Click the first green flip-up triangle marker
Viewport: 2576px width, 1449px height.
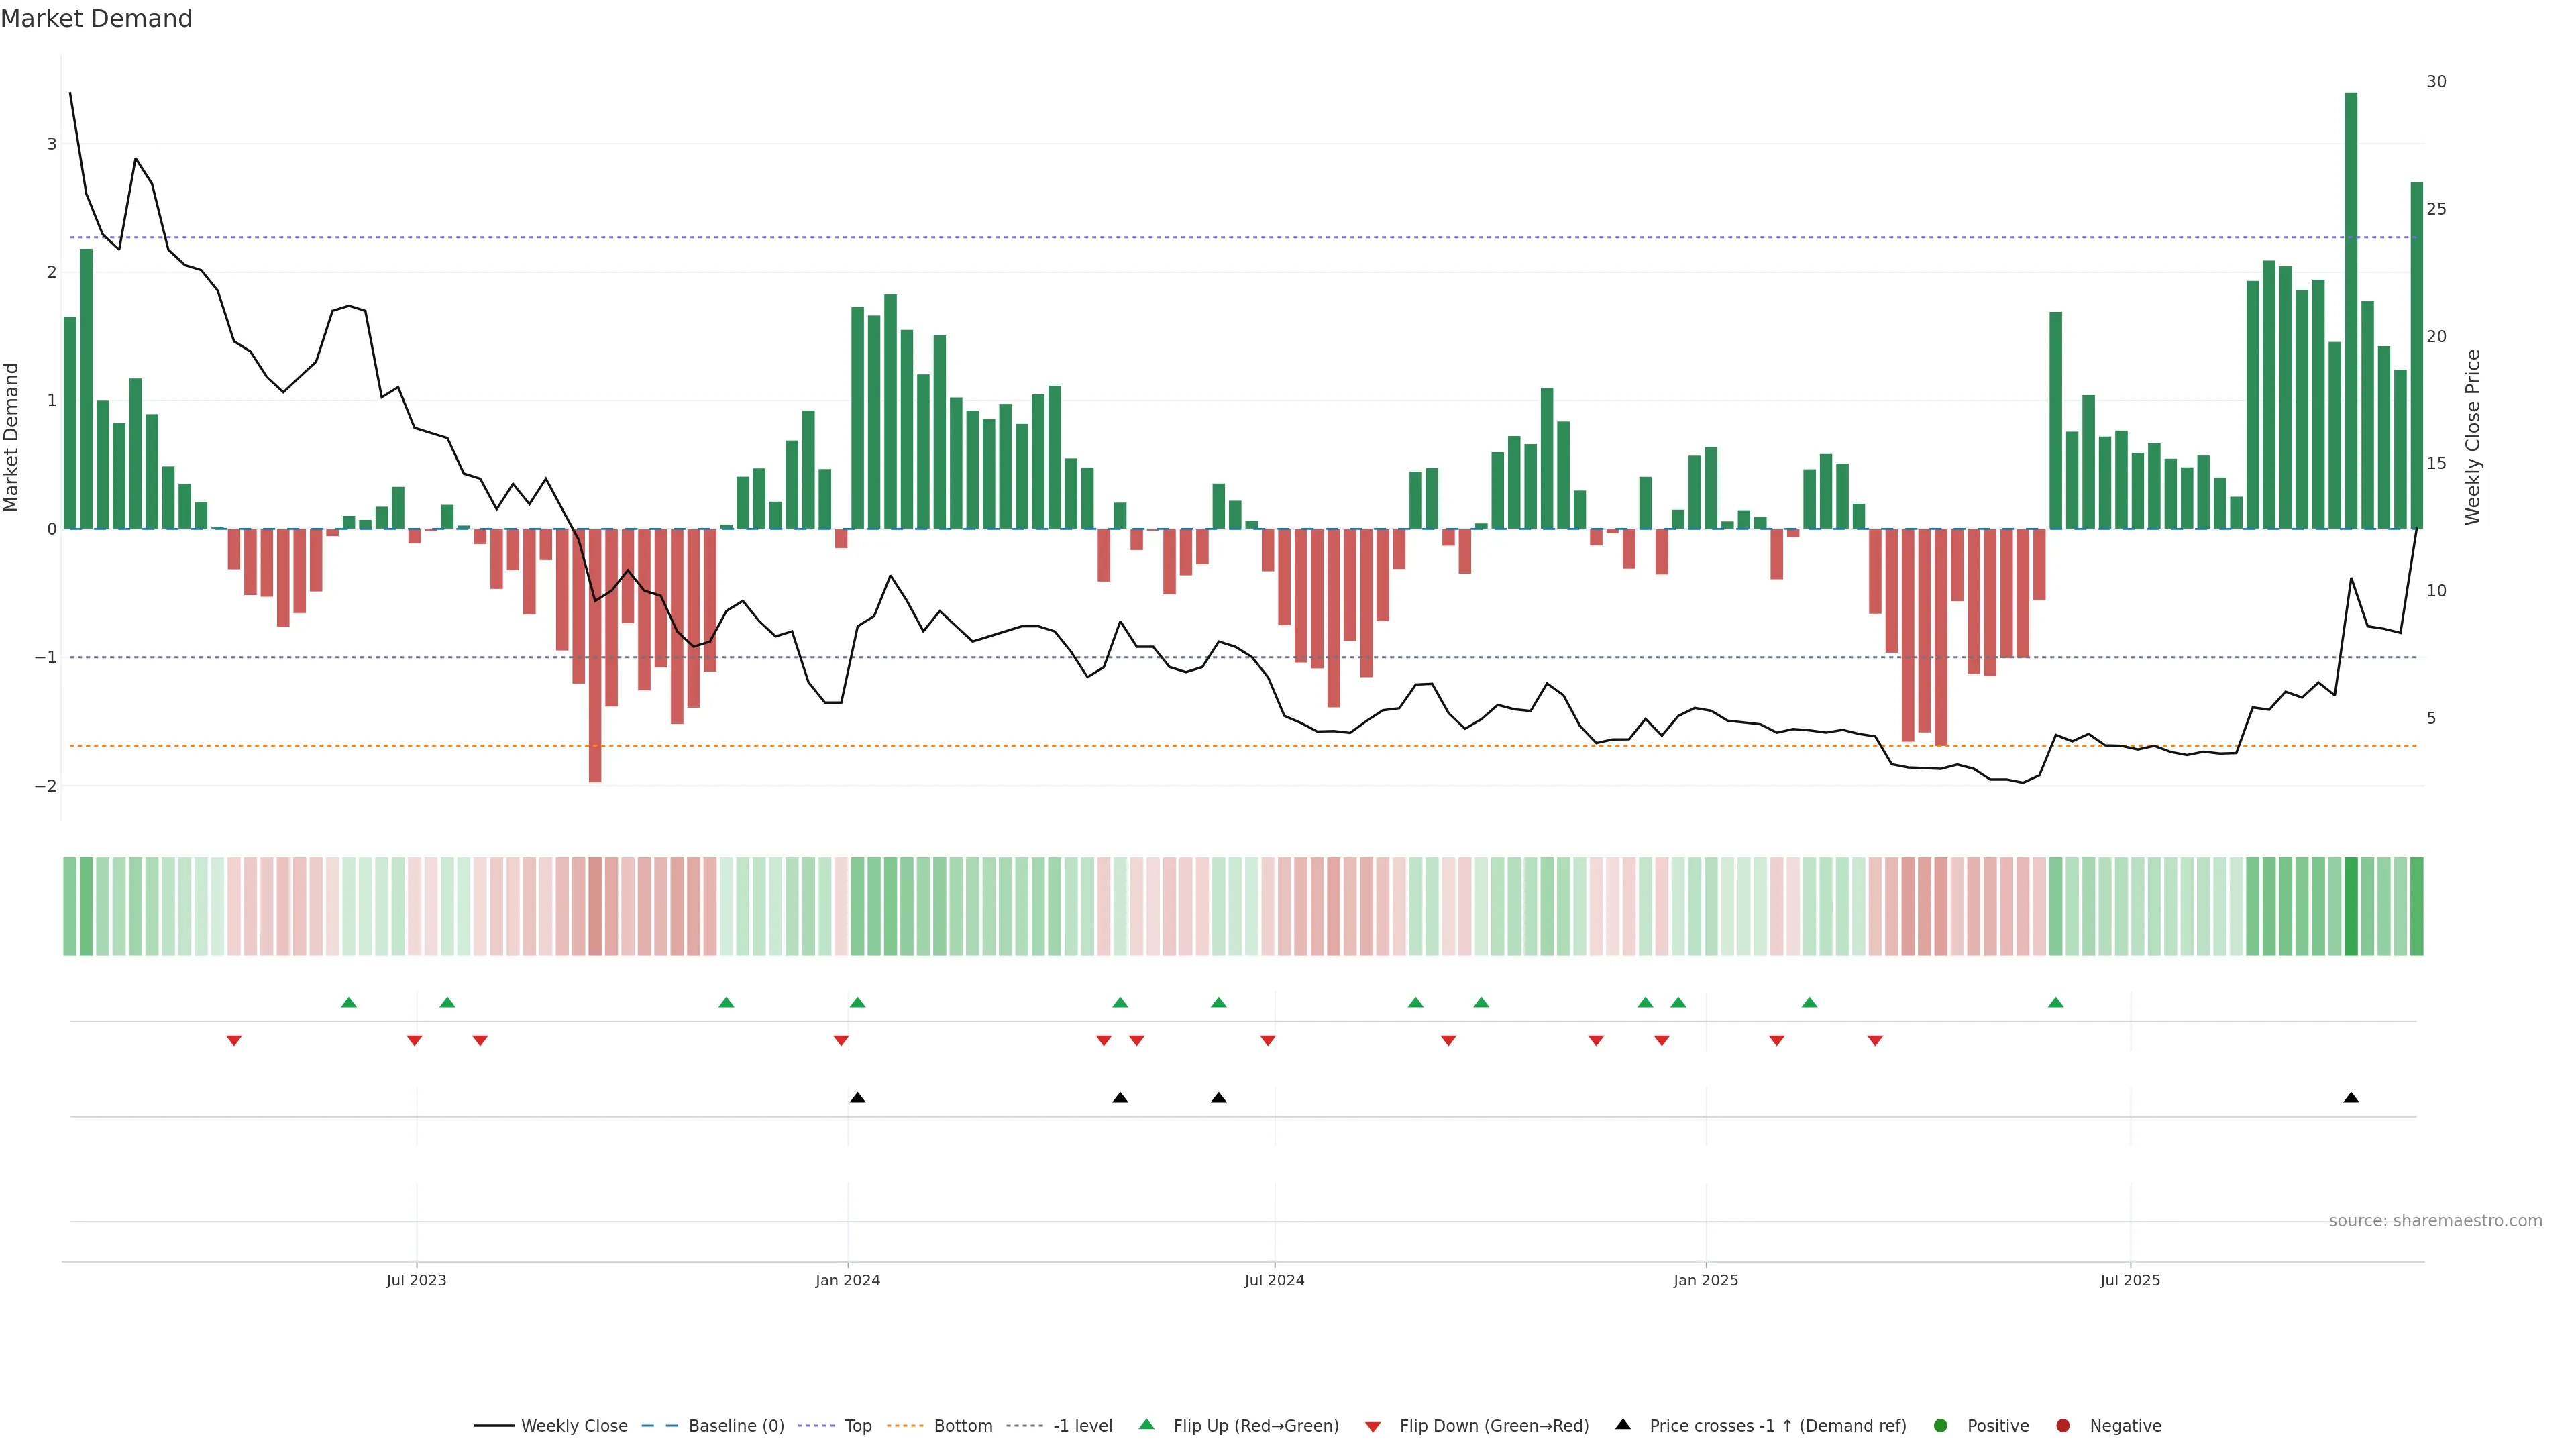[x=349, y=1002]
